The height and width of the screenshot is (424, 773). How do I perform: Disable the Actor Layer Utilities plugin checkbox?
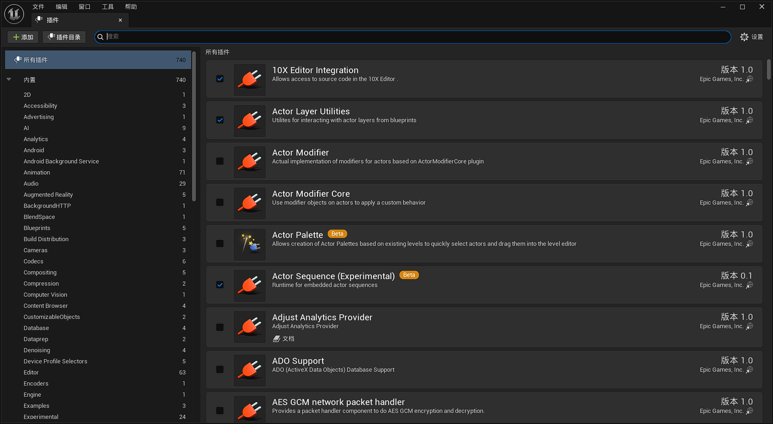[220, 120]
